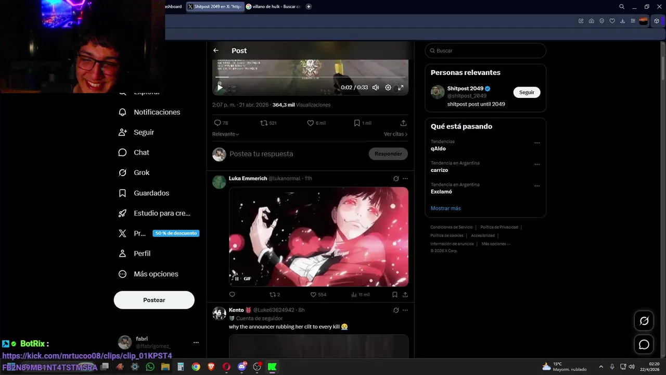Expand Más opciones footer link
The width and height of the screenshot is (666, 375).
[x=496, y=244]
